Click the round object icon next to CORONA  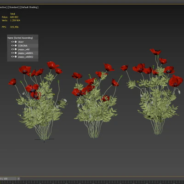pyautogui.click(x=16, y=46)
